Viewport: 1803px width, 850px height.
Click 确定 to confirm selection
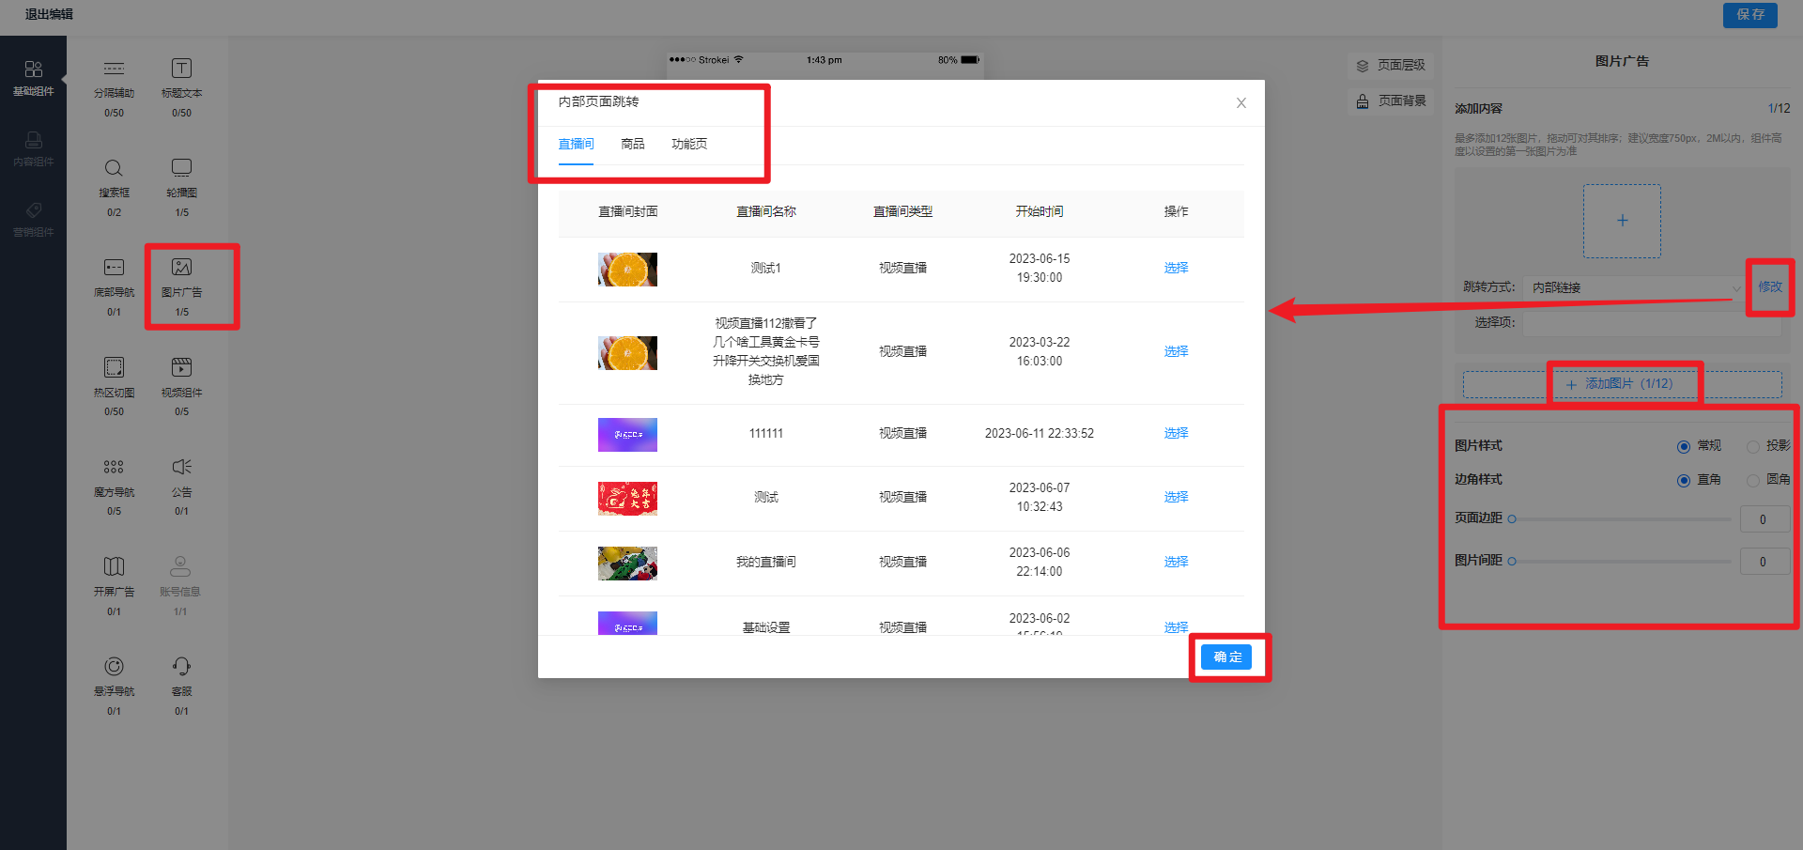[1226, 657]
